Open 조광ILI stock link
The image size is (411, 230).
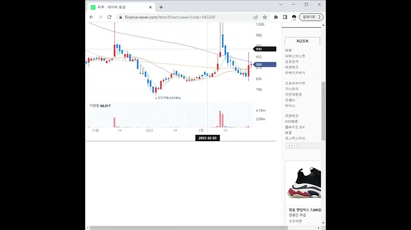pos(290,100)
